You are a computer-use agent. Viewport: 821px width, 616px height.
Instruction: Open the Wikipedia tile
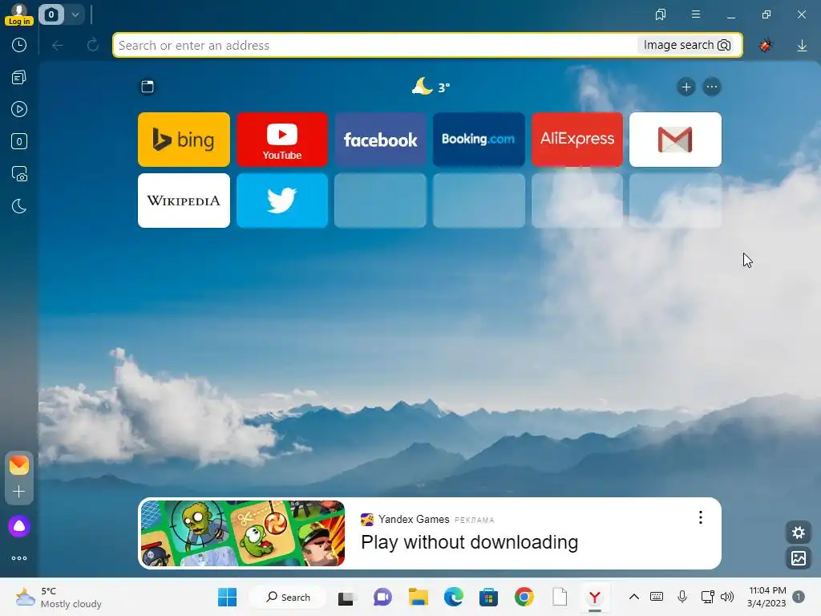tap(184, 201)
